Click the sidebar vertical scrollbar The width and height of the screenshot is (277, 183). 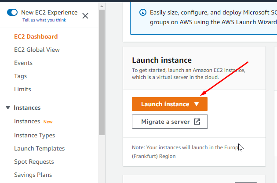pyautogui.click(x=102, y=70)
